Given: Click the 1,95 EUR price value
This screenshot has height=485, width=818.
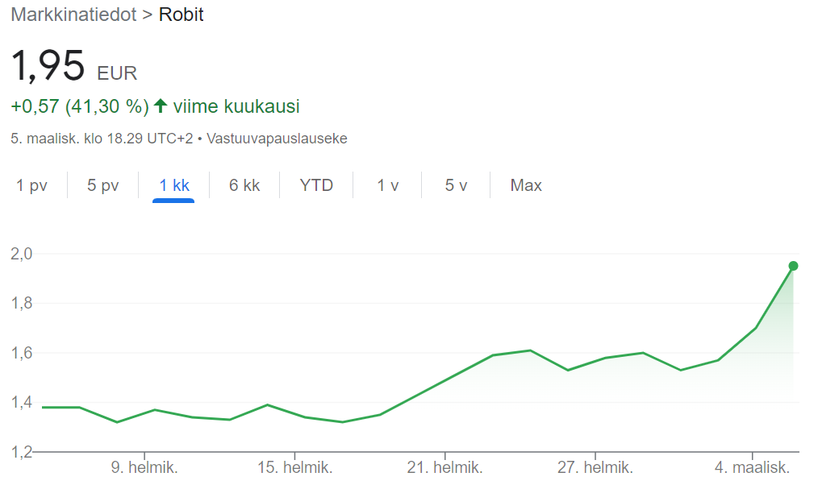Looking at the screenshot, I should coord(73,66).
